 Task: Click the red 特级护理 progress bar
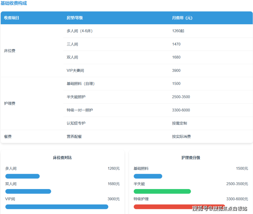(161, 207)
